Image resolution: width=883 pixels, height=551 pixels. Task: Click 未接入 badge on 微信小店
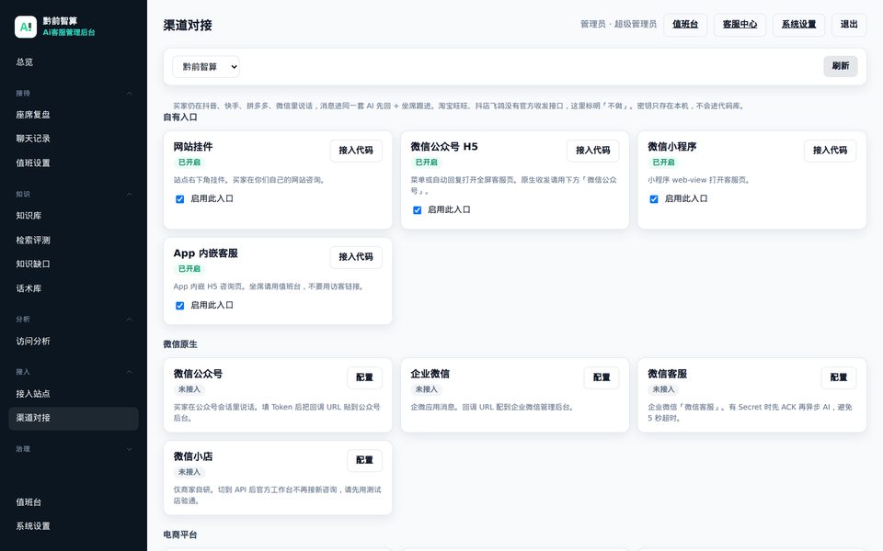pos(189,472)
